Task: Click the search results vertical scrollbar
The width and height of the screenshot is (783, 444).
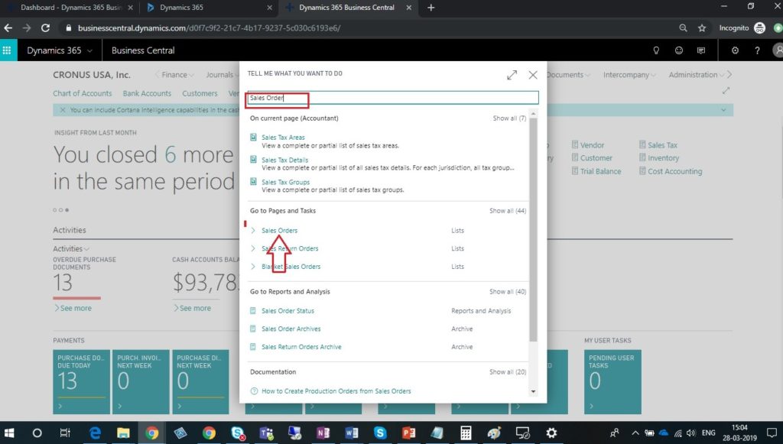Action: click(x=533, y=229)
